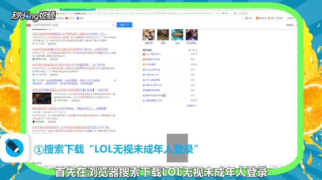Viewport: 322px width, 180px height.
Task: Click the first result's 百度快照 snapshot link
Action: coord(52,44)
